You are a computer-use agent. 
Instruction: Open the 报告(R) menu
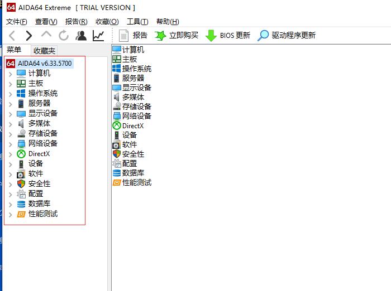77,22
